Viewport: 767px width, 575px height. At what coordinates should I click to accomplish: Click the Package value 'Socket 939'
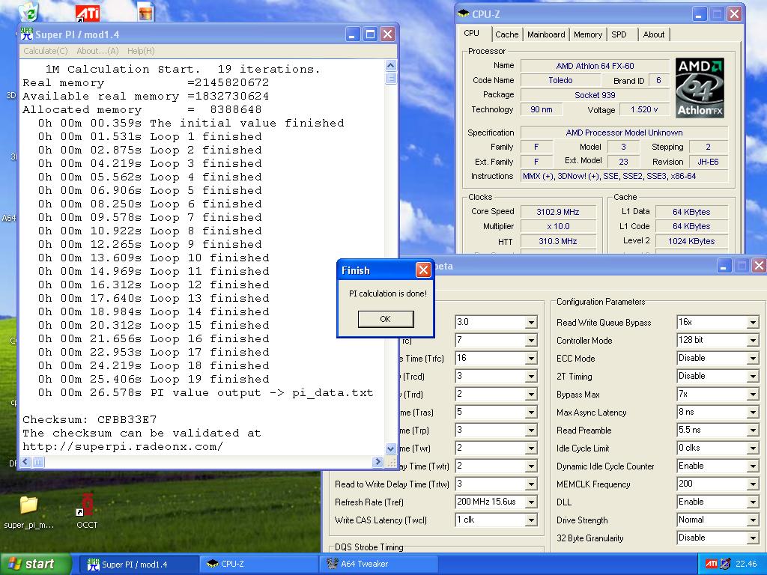(595, 95)
